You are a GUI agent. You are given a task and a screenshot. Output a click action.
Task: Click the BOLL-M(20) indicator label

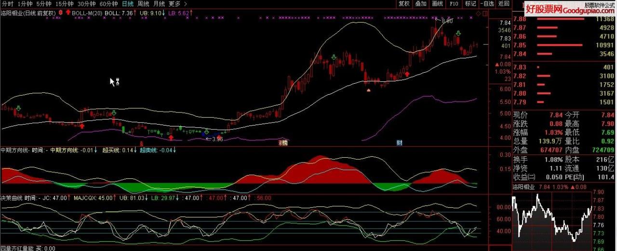[87, 13]
